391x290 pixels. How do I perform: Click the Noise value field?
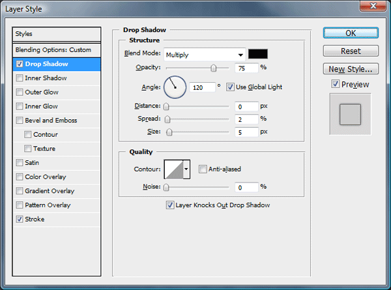pos(246,187)
